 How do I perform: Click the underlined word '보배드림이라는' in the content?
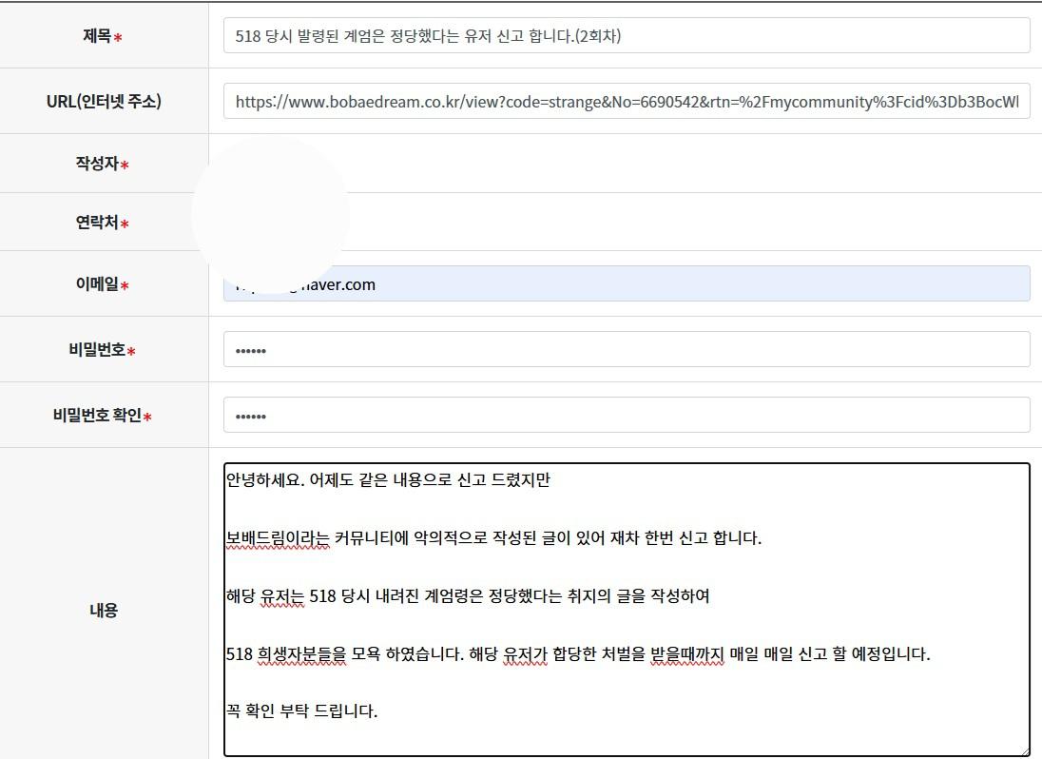278,537
